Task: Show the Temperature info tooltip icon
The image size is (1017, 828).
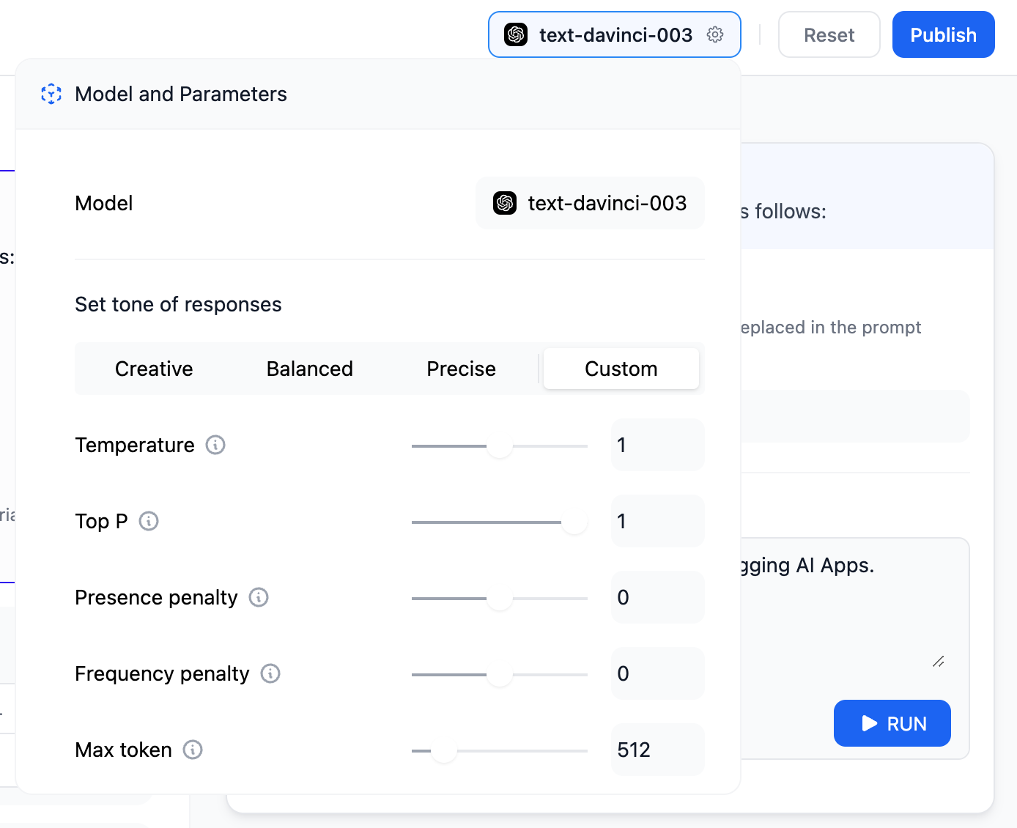Action: pyautogui.click(x=215, y=445)
